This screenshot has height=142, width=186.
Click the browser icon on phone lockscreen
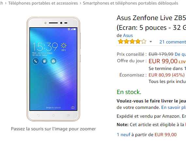[53, 61]
